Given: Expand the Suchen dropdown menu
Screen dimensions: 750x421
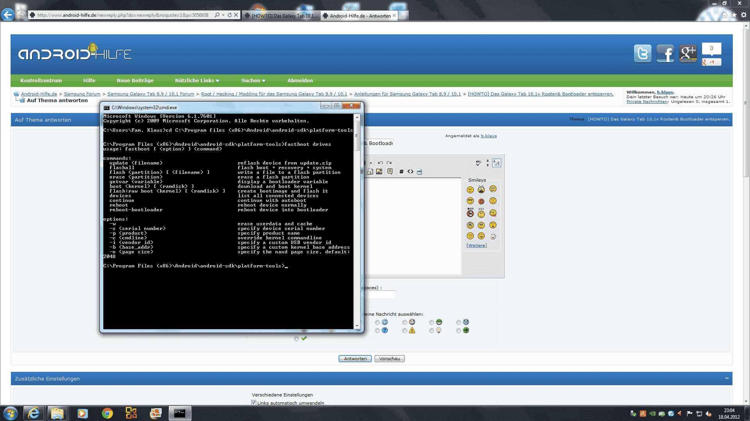Looking at the screenshot, I should pyautogui.click(x=253, y=80).
